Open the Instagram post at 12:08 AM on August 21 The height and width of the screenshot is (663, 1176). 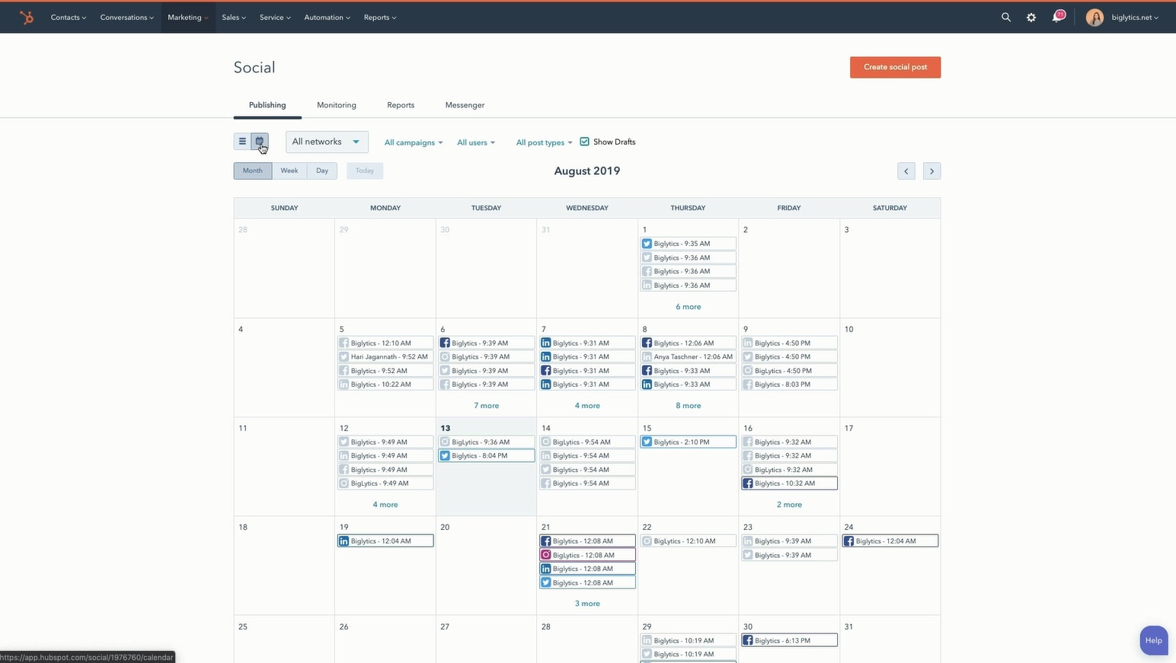tap(587, 556)
